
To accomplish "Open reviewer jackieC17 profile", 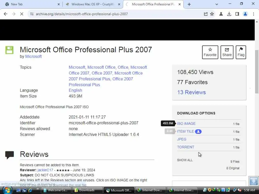I will coord(45,170).
